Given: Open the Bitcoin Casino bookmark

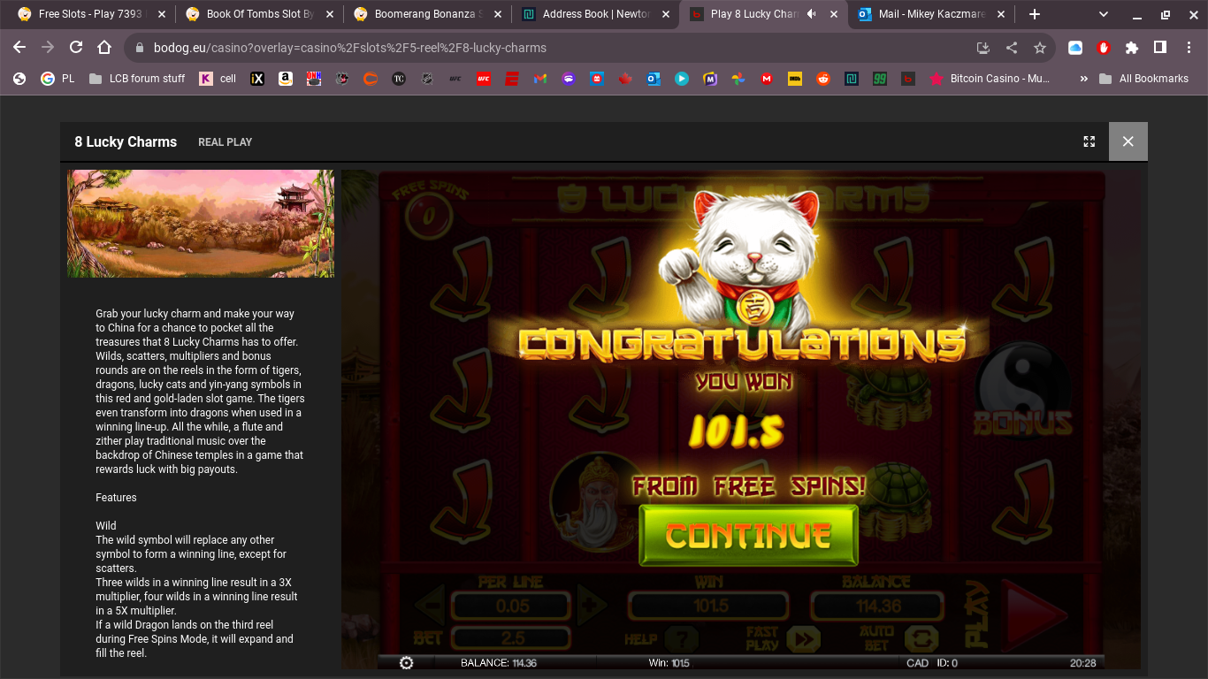Looking at the screenshot, I should (990, 79).
